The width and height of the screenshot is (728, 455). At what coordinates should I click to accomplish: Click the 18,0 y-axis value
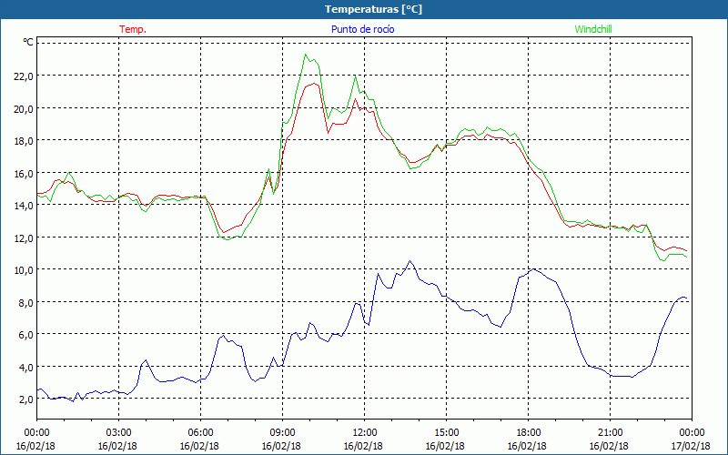[x=24, y=141]
